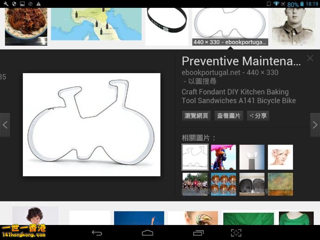Tap the airplane mode icon
Screen dimensions: 320x240
283,4
